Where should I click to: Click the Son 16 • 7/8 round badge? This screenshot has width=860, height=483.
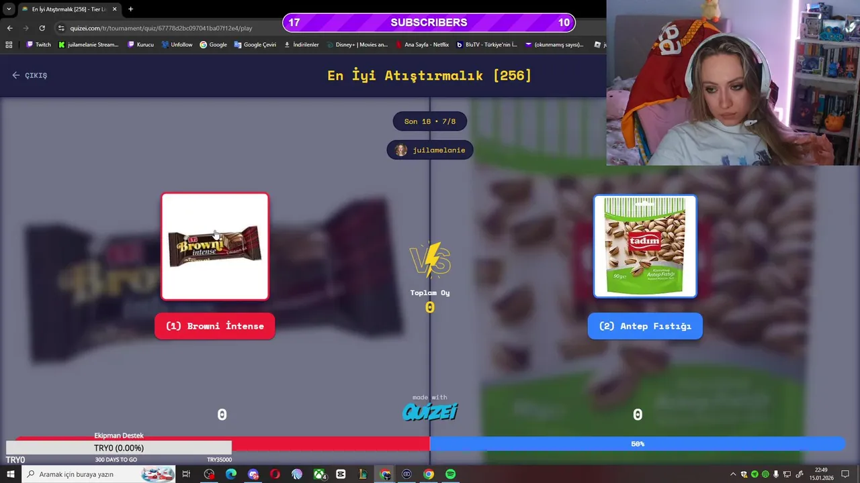430,121
